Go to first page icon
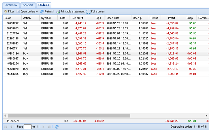This screenshot has width=209, height=132. [x=6, y=127]
